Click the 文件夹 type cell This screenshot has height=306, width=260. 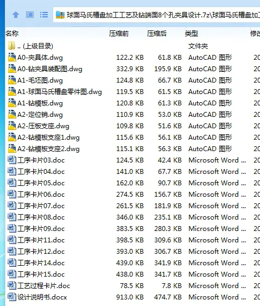tap(198, 46)
